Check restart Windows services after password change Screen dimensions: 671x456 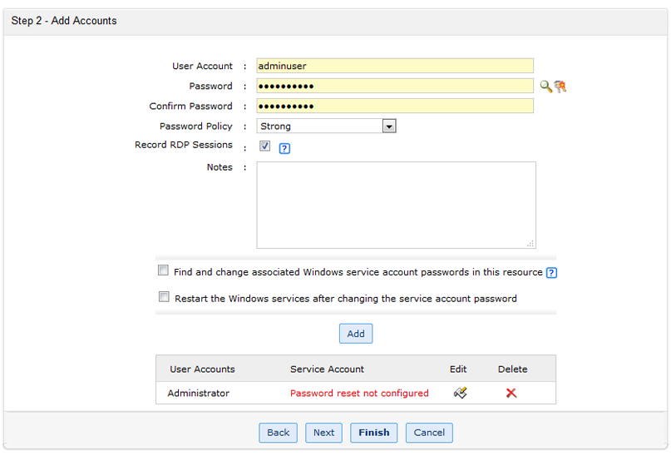pos(164,297)
